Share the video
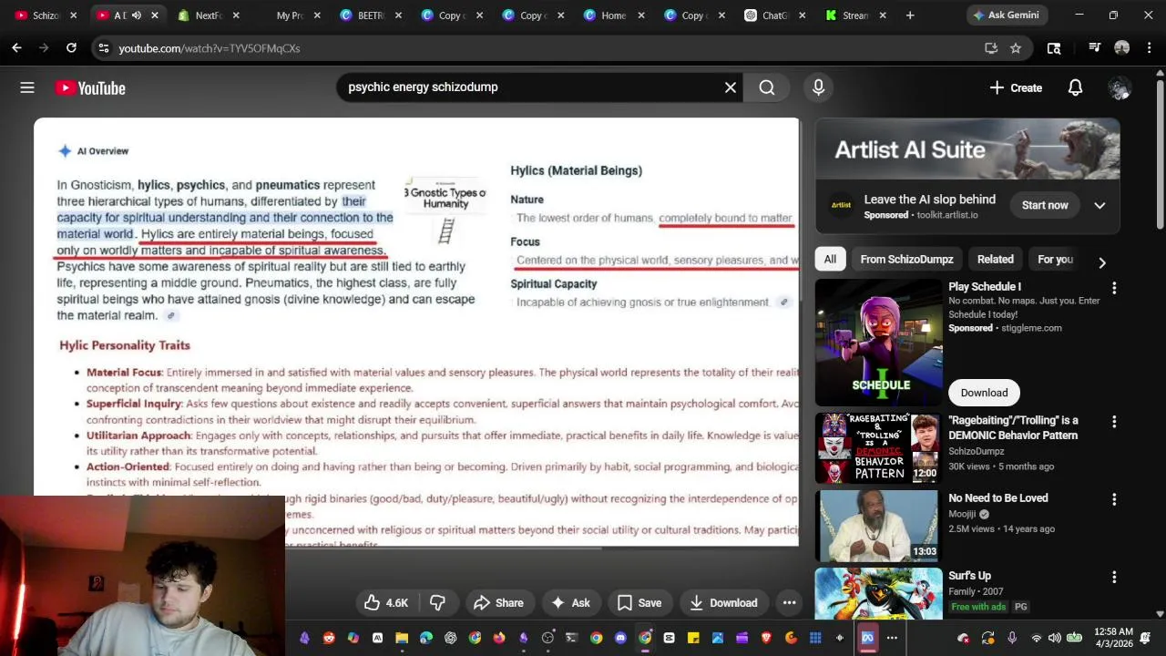Screen dimensions: 1166x656 [498, 603]
